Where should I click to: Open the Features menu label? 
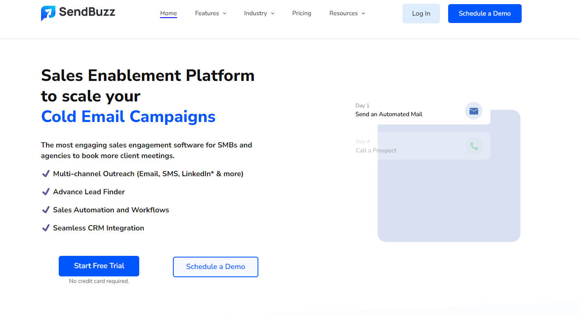pos(207,13)
